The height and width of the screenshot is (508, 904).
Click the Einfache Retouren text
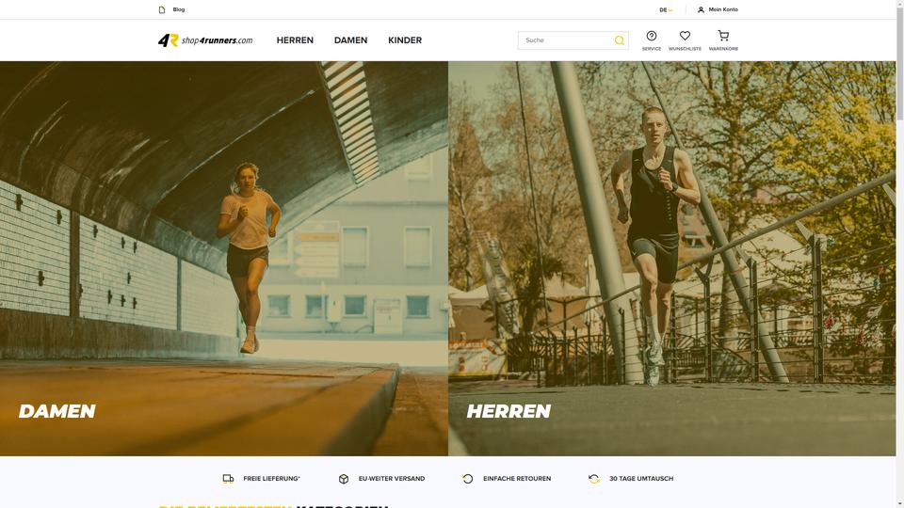[x=517, y=479]
